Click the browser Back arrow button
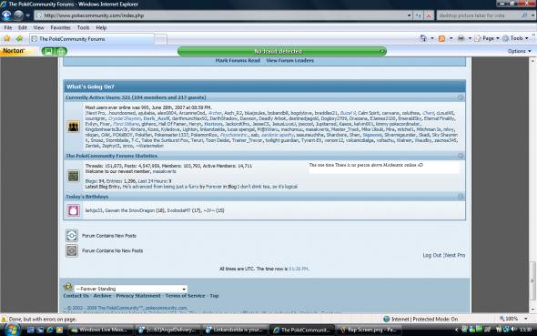The width and height of the screenshot is (537, 336). (6, 15)
